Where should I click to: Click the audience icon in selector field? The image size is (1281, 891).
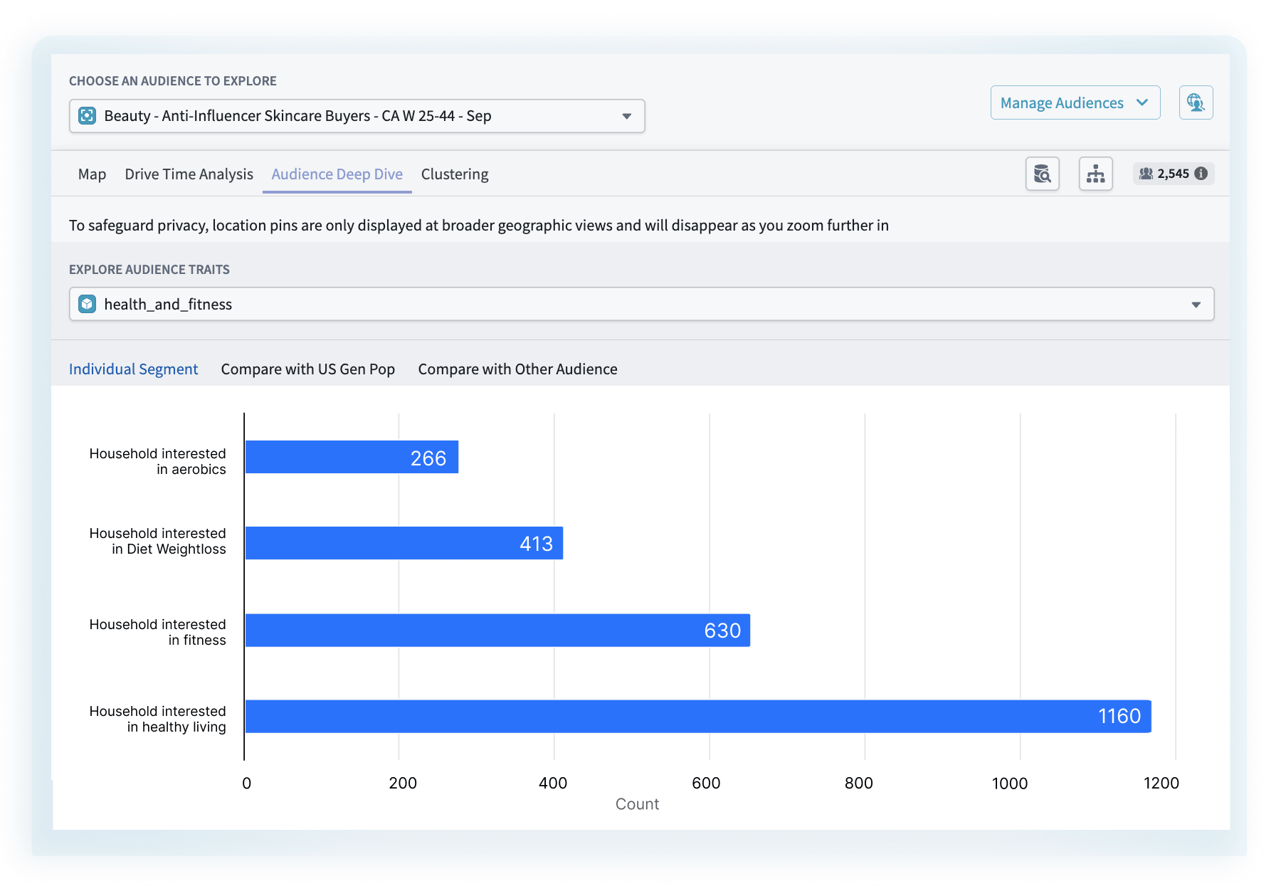[x=87, y=116]
